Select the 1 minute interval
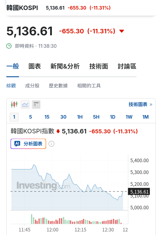Image resolution: width=162 pixels, height=235 pixels. [x=14, y=117]
